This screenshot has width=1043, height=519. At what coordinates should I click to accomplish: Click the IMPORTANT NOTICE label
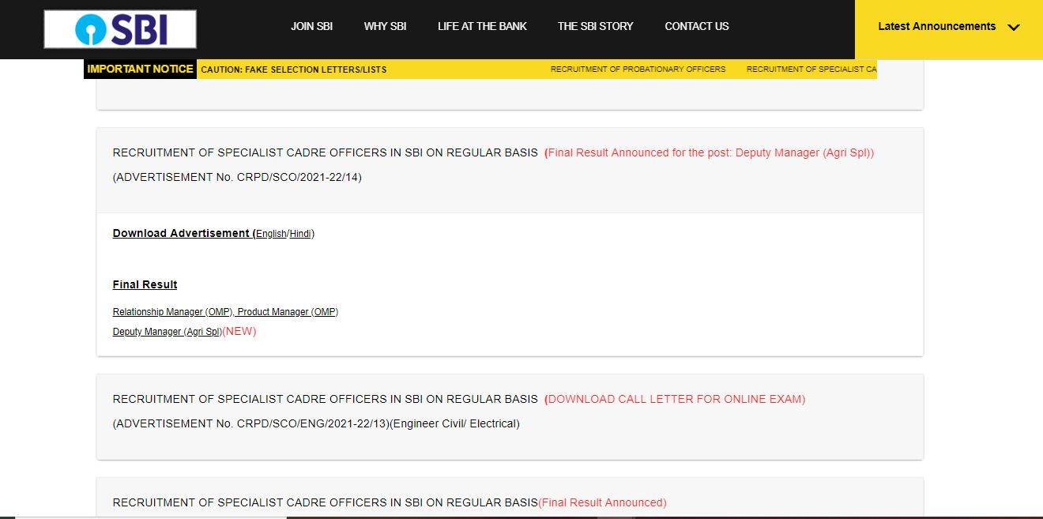pos(140,69)
